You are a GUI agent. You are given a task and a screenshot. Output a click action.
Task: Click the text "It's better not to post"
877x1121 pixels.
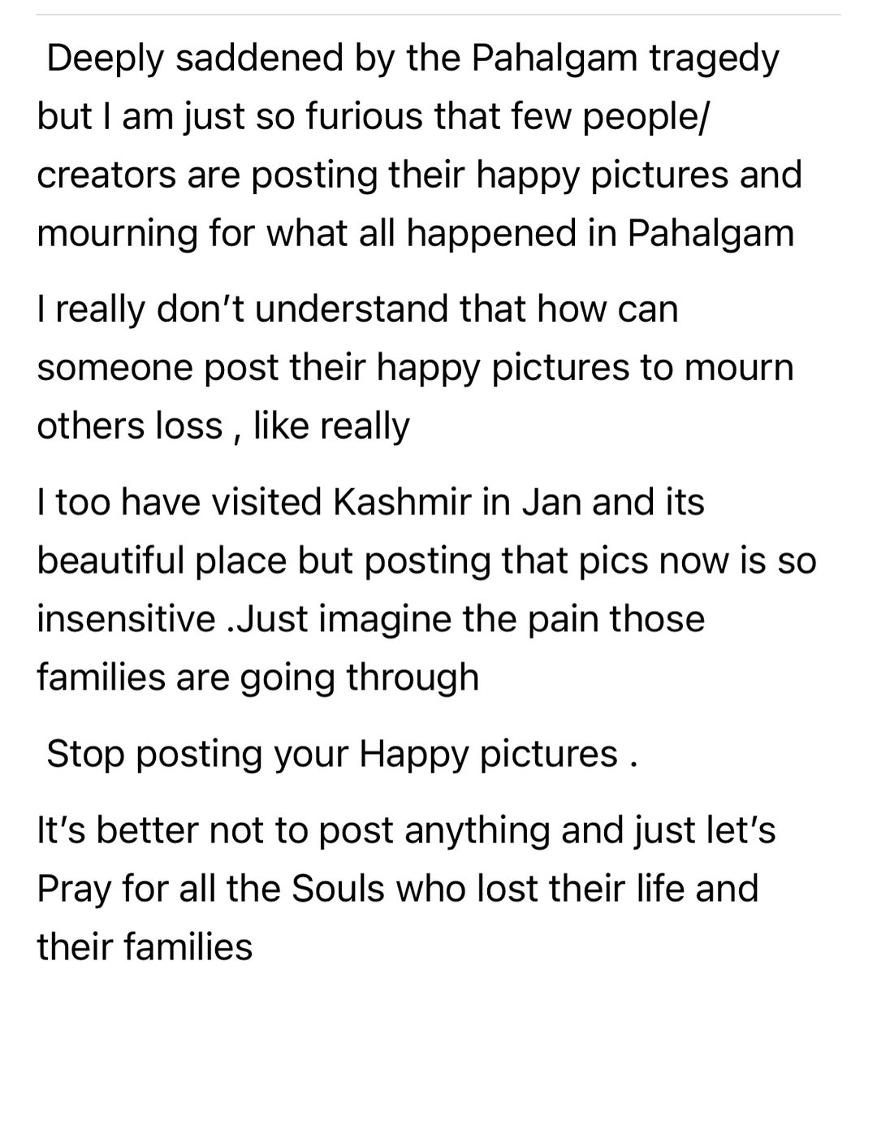[x=214, y=831]
